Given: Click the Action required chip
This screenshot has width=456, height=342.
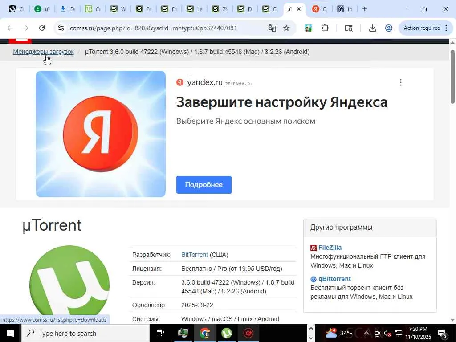Looking at the screenshot, I should pos(422,28).
